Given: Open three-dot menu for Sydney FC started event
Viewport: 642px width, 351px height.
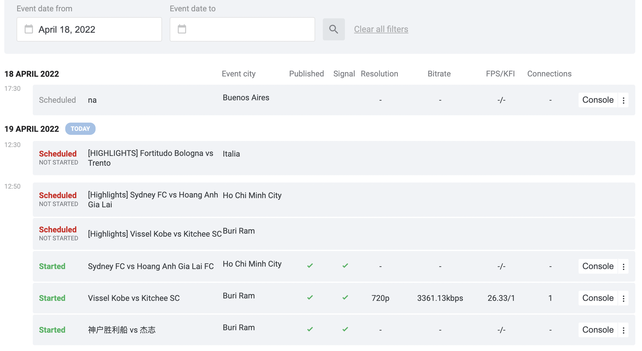Looking at the screenshot, I should coord(623,267).
